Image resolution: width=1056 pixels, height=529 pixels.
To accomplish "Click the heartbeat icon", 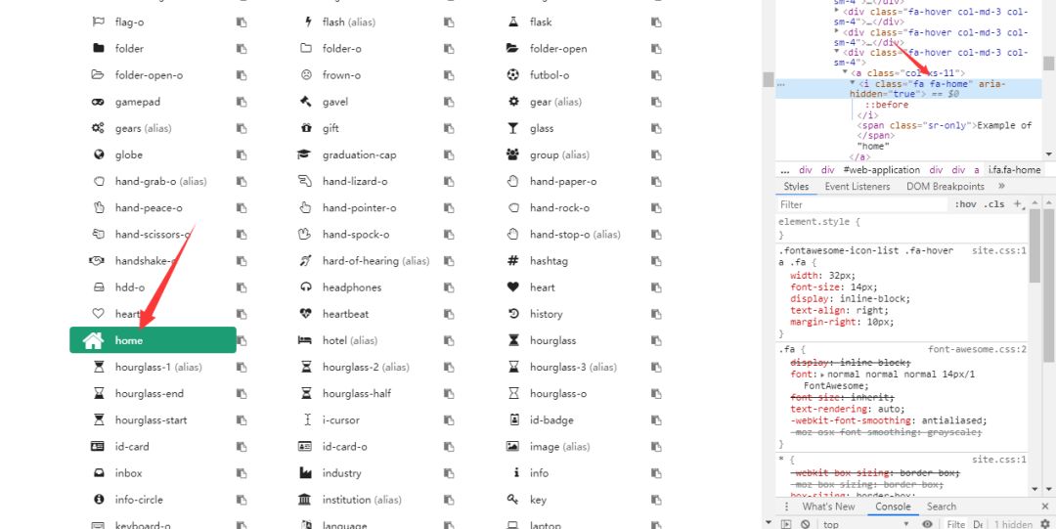I will (306, 314).
